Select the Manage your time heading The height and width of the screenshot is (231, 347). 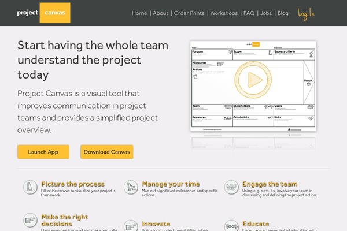[x=171, y=184]
